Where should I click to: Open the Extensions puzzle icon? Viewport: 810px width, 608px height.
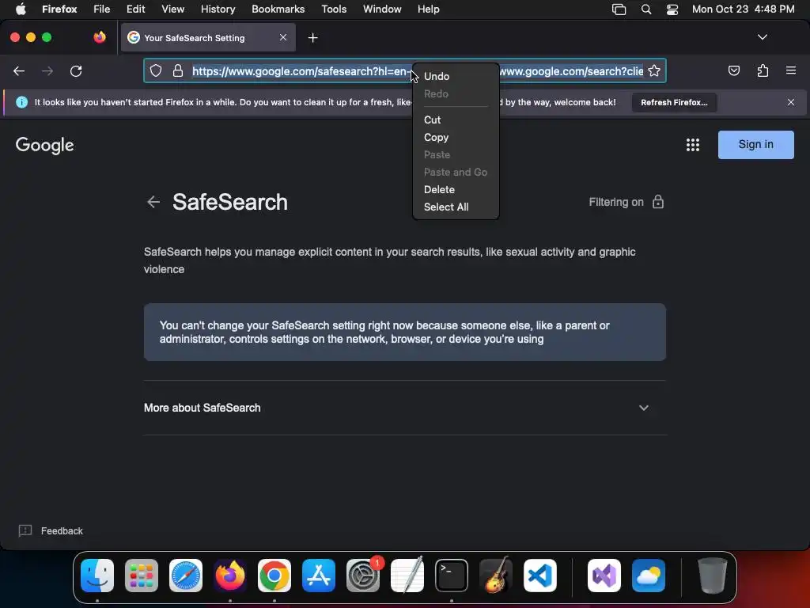point(763,70)
